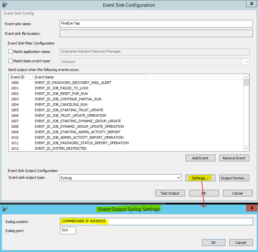258x252 pixels.
Task: Select event 1010 EVENT_ID_JOB_ADMIN_ACTIVITY_REPORT_OPERATION
Action: 126,137
